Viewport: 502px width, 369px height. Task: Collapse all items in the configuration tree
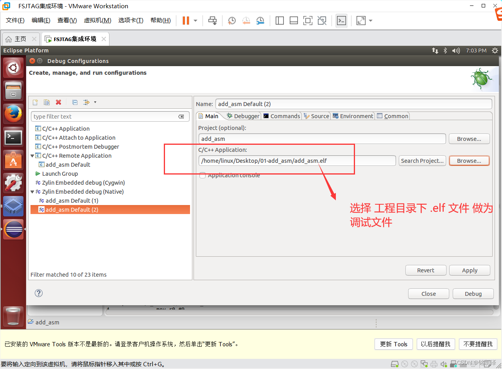coord(74,102)
